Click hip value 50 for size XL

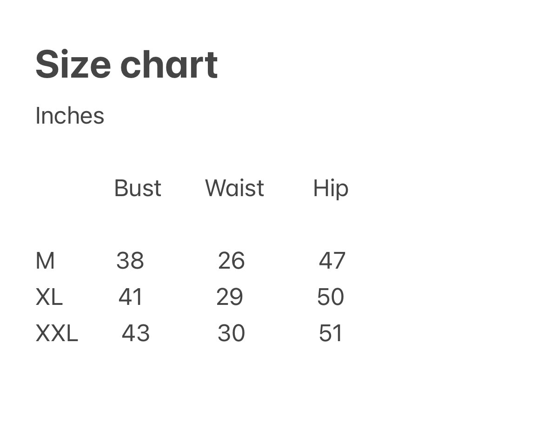click(x=331, y=297)
